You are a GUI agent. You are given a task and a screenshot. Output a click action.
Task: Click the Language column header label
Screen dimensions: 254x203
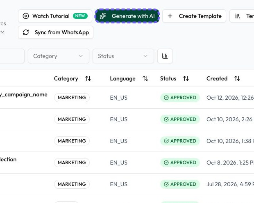click(122, 79)
